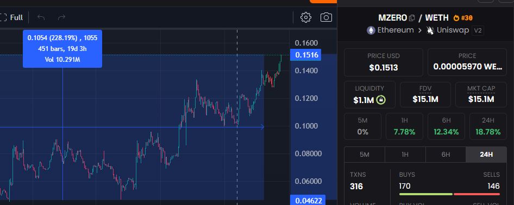Select the 5M stats tab
The image size is (514, 205).
(364, 155)
